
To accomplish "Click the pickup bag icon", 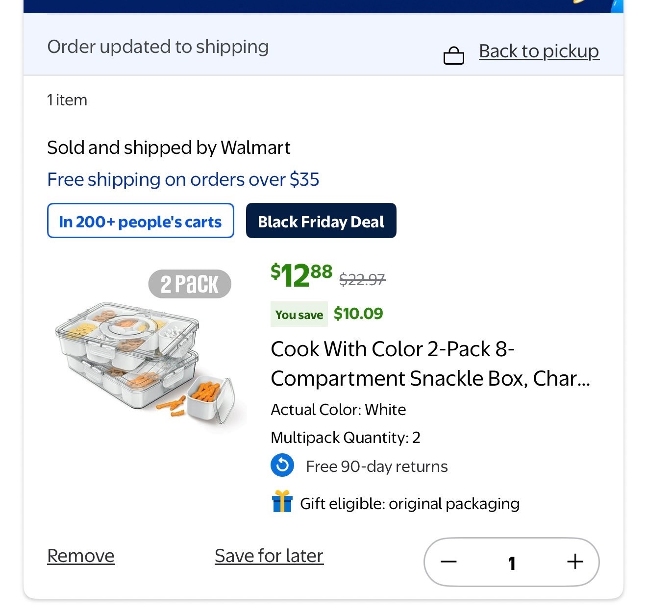I will point(453,55).
